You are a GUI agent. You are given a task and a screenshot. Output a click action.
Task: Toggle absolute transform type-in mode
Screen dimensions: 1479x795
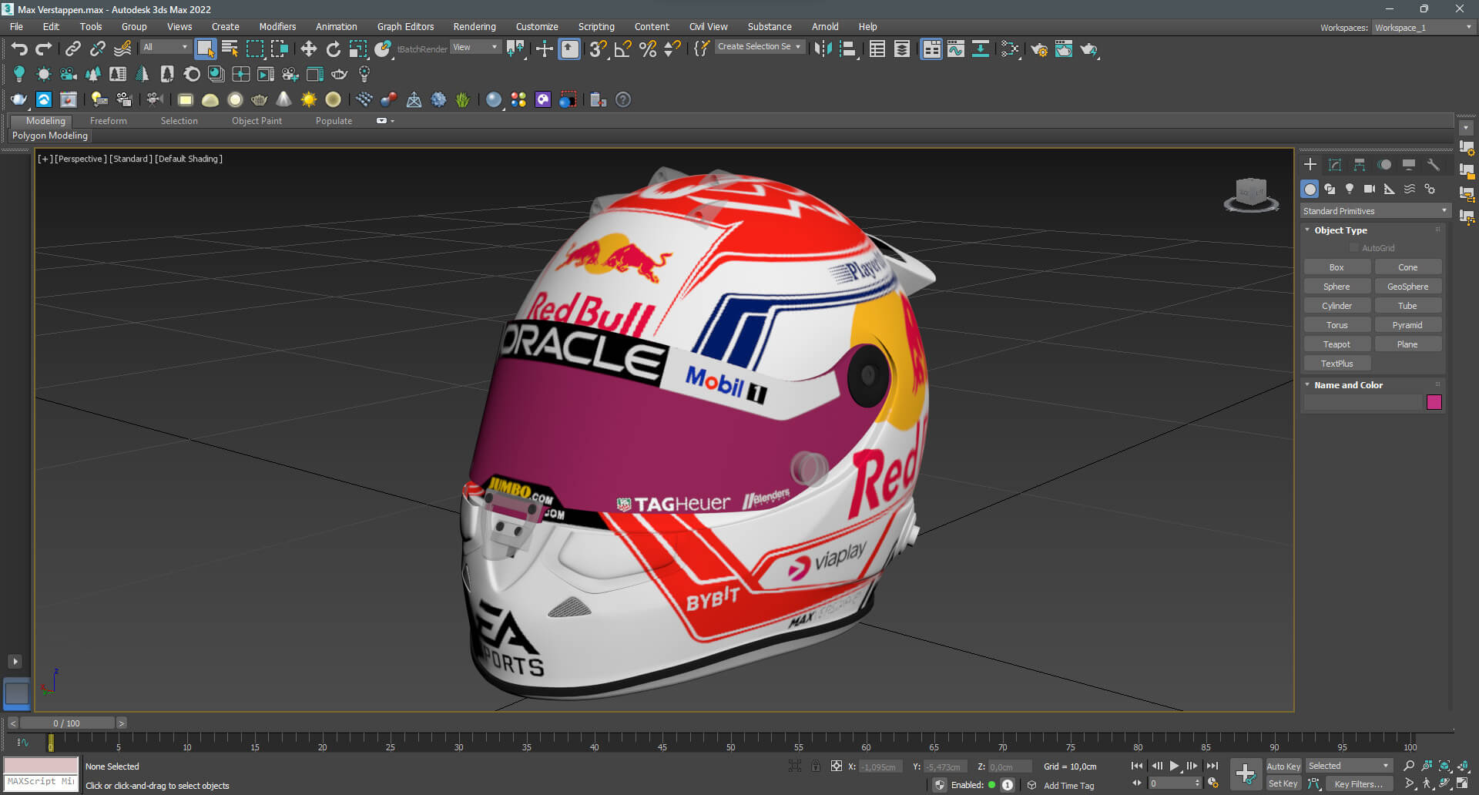tap(837, 766)
